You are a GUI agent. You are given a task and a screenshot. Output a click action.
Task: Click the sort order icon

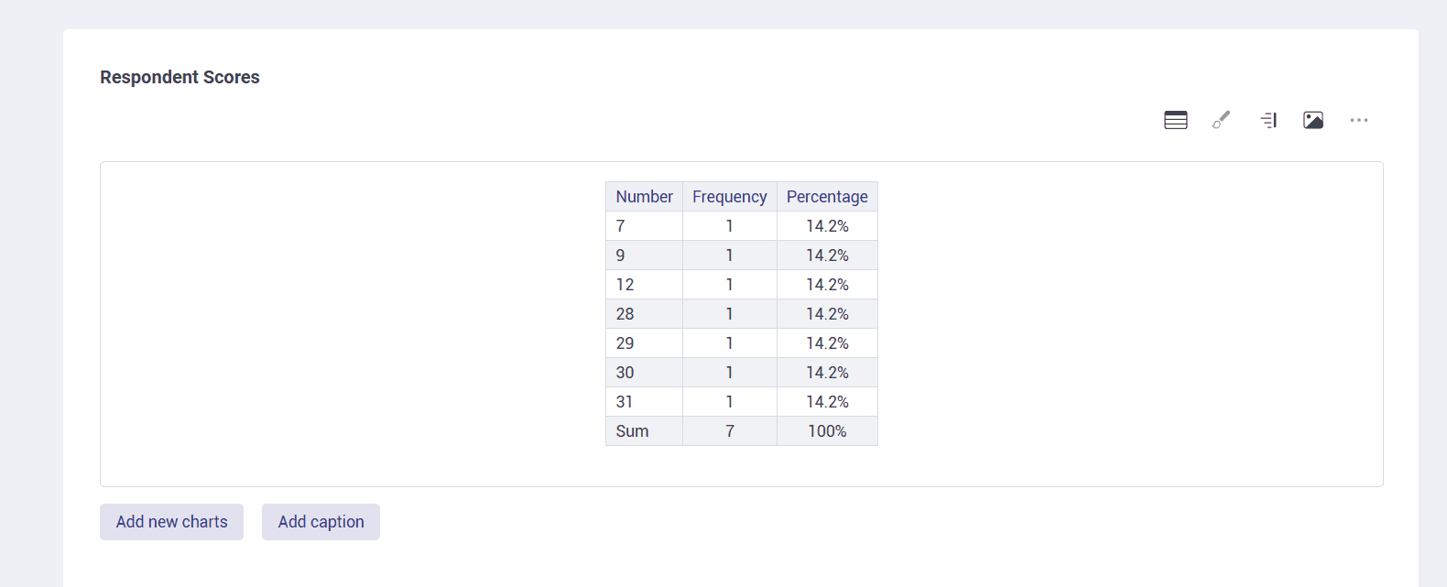[x=1268, y=120]
